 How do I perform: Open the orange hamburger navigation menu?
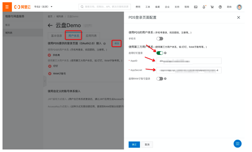point(7,7)
